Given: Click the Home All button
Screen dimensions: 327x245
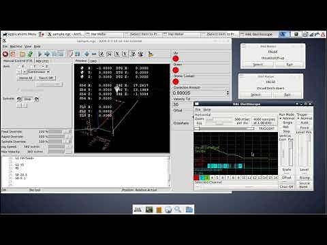Looking at the screenshot, I should (26, 78).
